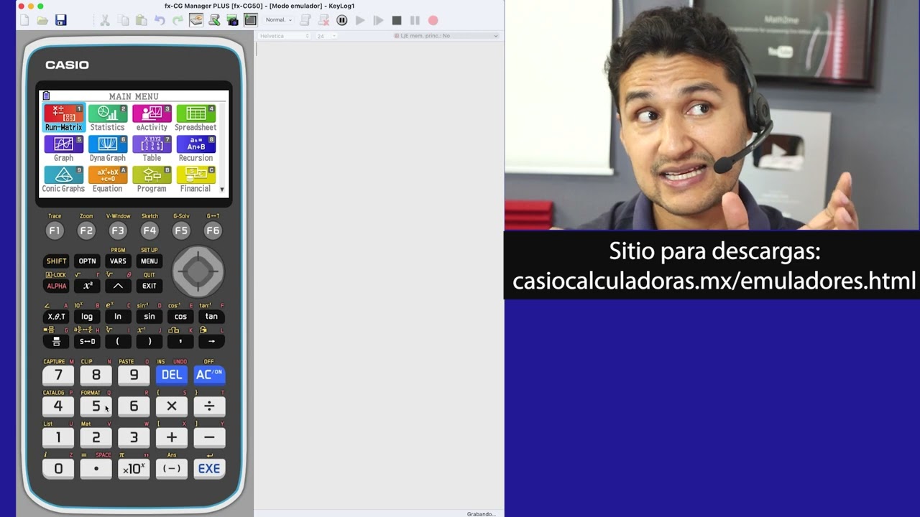Open the Dyna Graph menu icon
Image resolution: width=920 pixels, height=517 pixels.
[x=107, y=149]
